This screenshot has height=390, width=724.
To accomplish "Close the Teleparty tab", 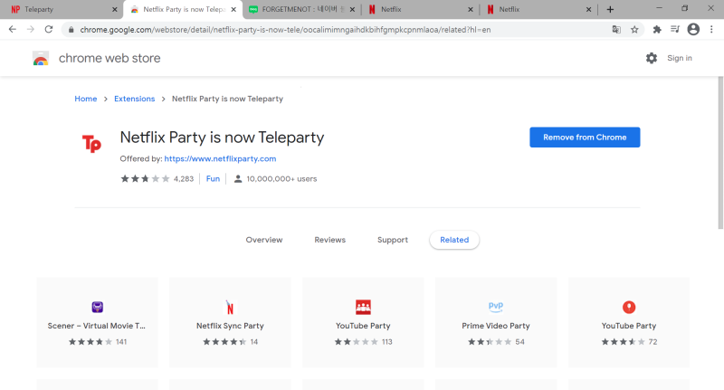I will point(115,9).
